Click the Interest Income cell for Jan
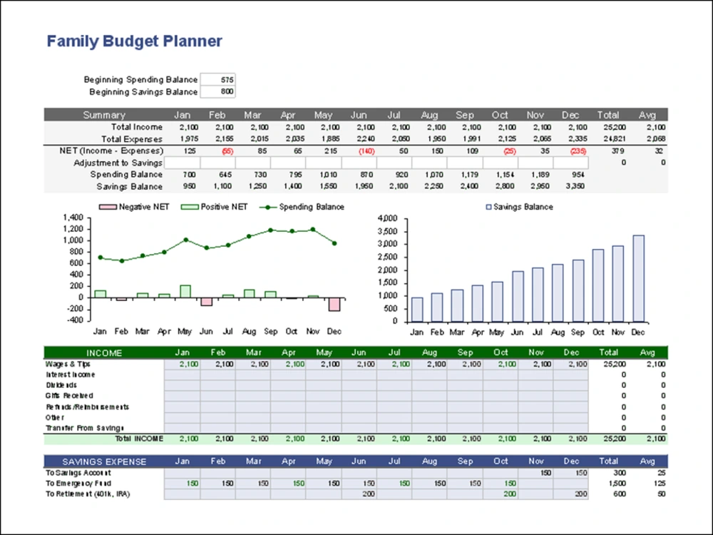The image size is (713, 535). pyautogui.click(x=182, y=375)
